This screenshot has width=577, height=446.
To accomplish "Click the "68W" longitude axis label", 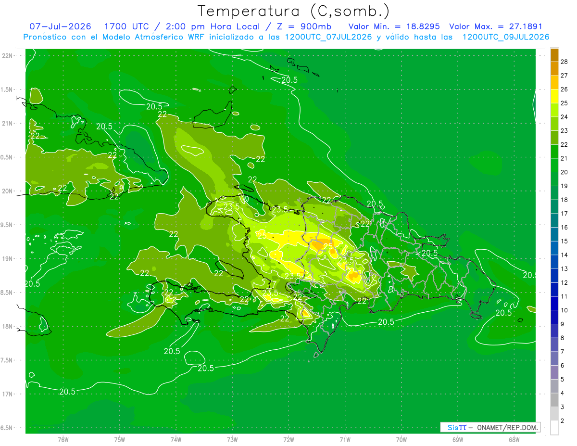I will (x=514, y=439).
